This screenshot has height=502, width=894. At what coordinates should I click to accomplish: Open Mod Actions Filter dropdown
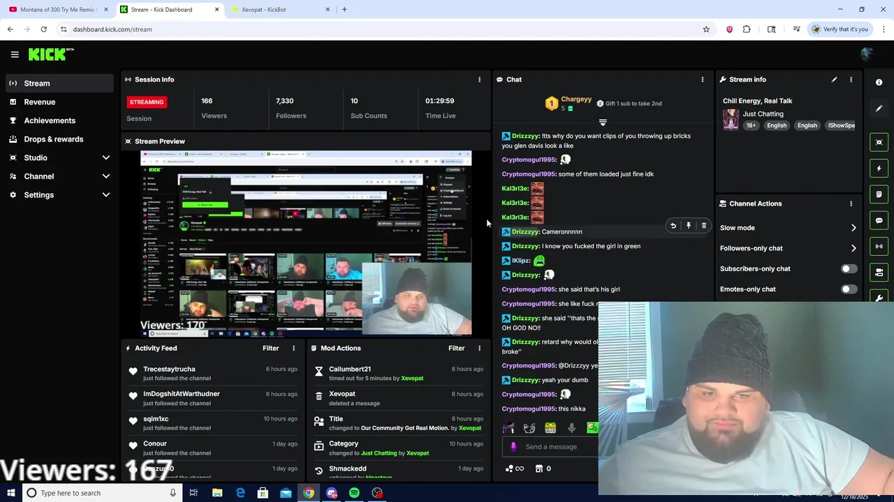457,348
